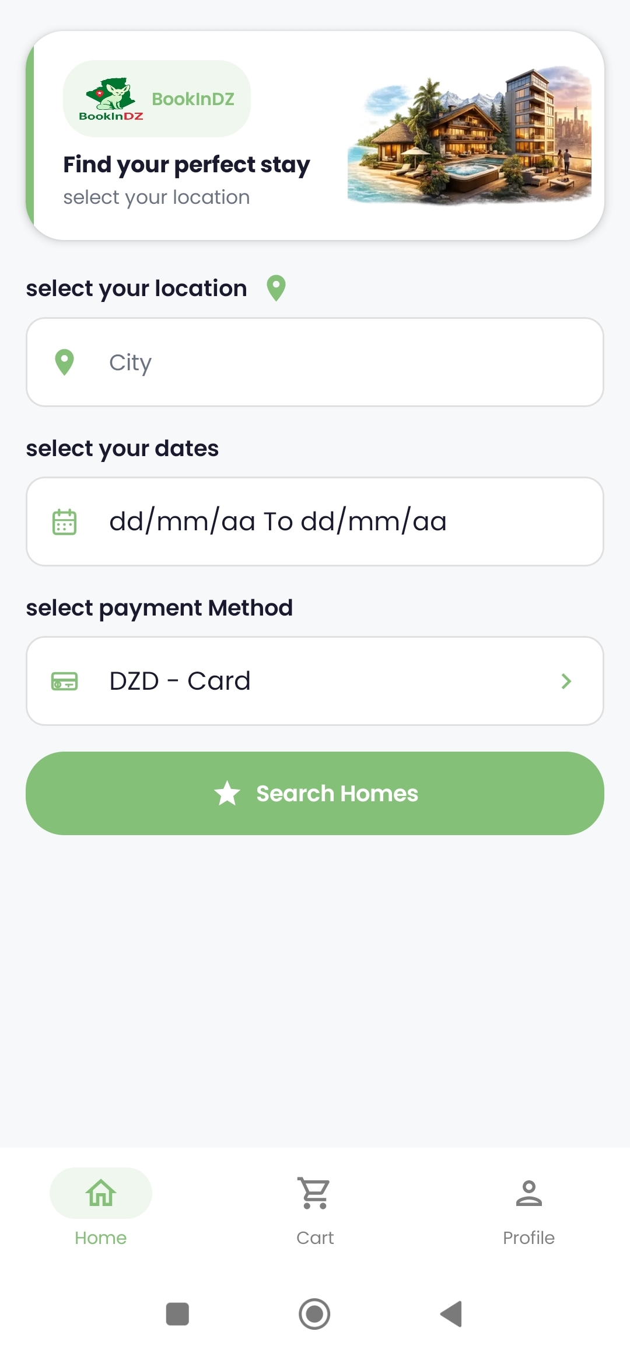The image size is (630, 1352).
Task: Tap the star icon on Search Homes
Action: click(x=227, y=793)
